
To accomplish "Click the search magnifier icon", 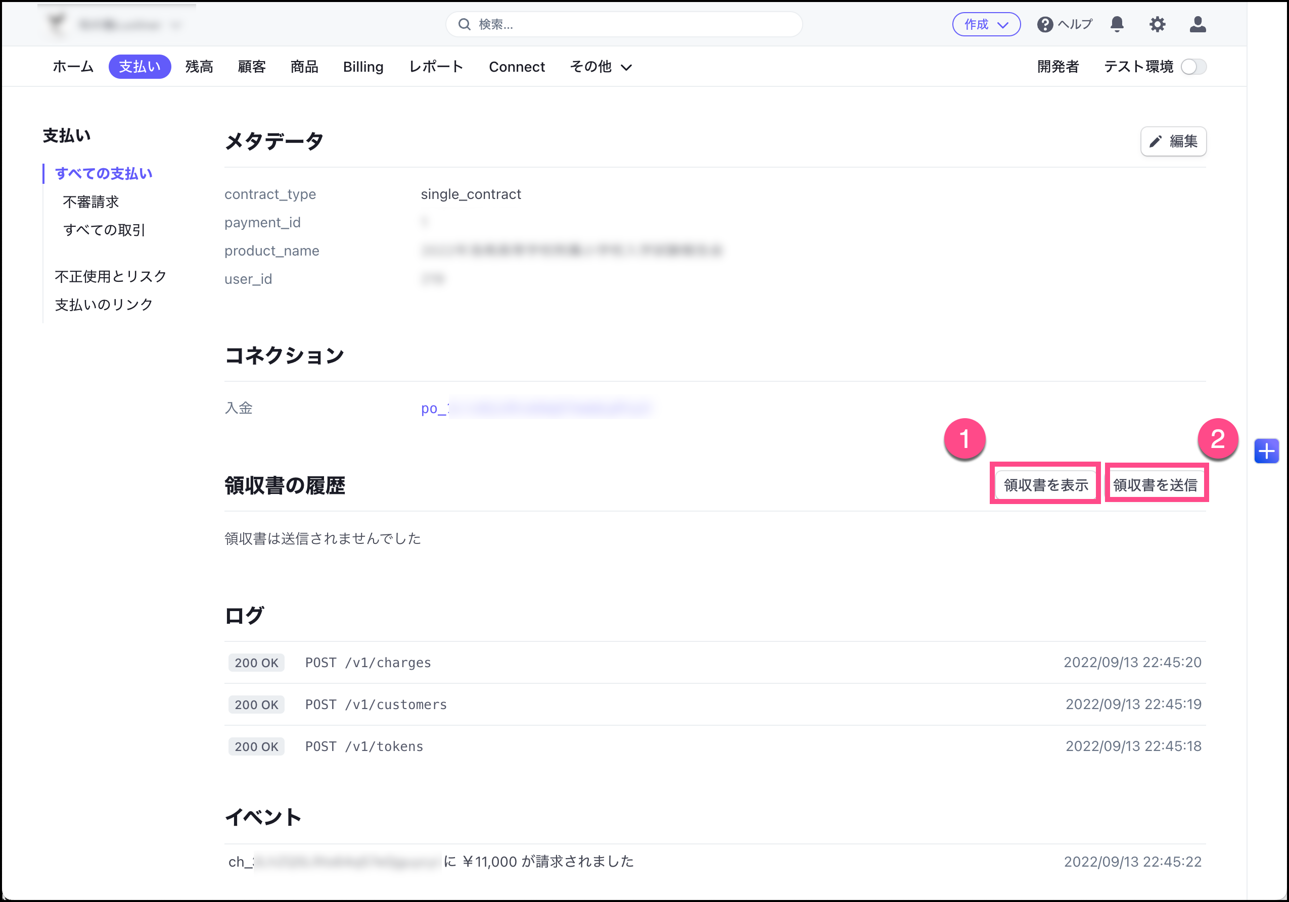I will coord(464,24).
